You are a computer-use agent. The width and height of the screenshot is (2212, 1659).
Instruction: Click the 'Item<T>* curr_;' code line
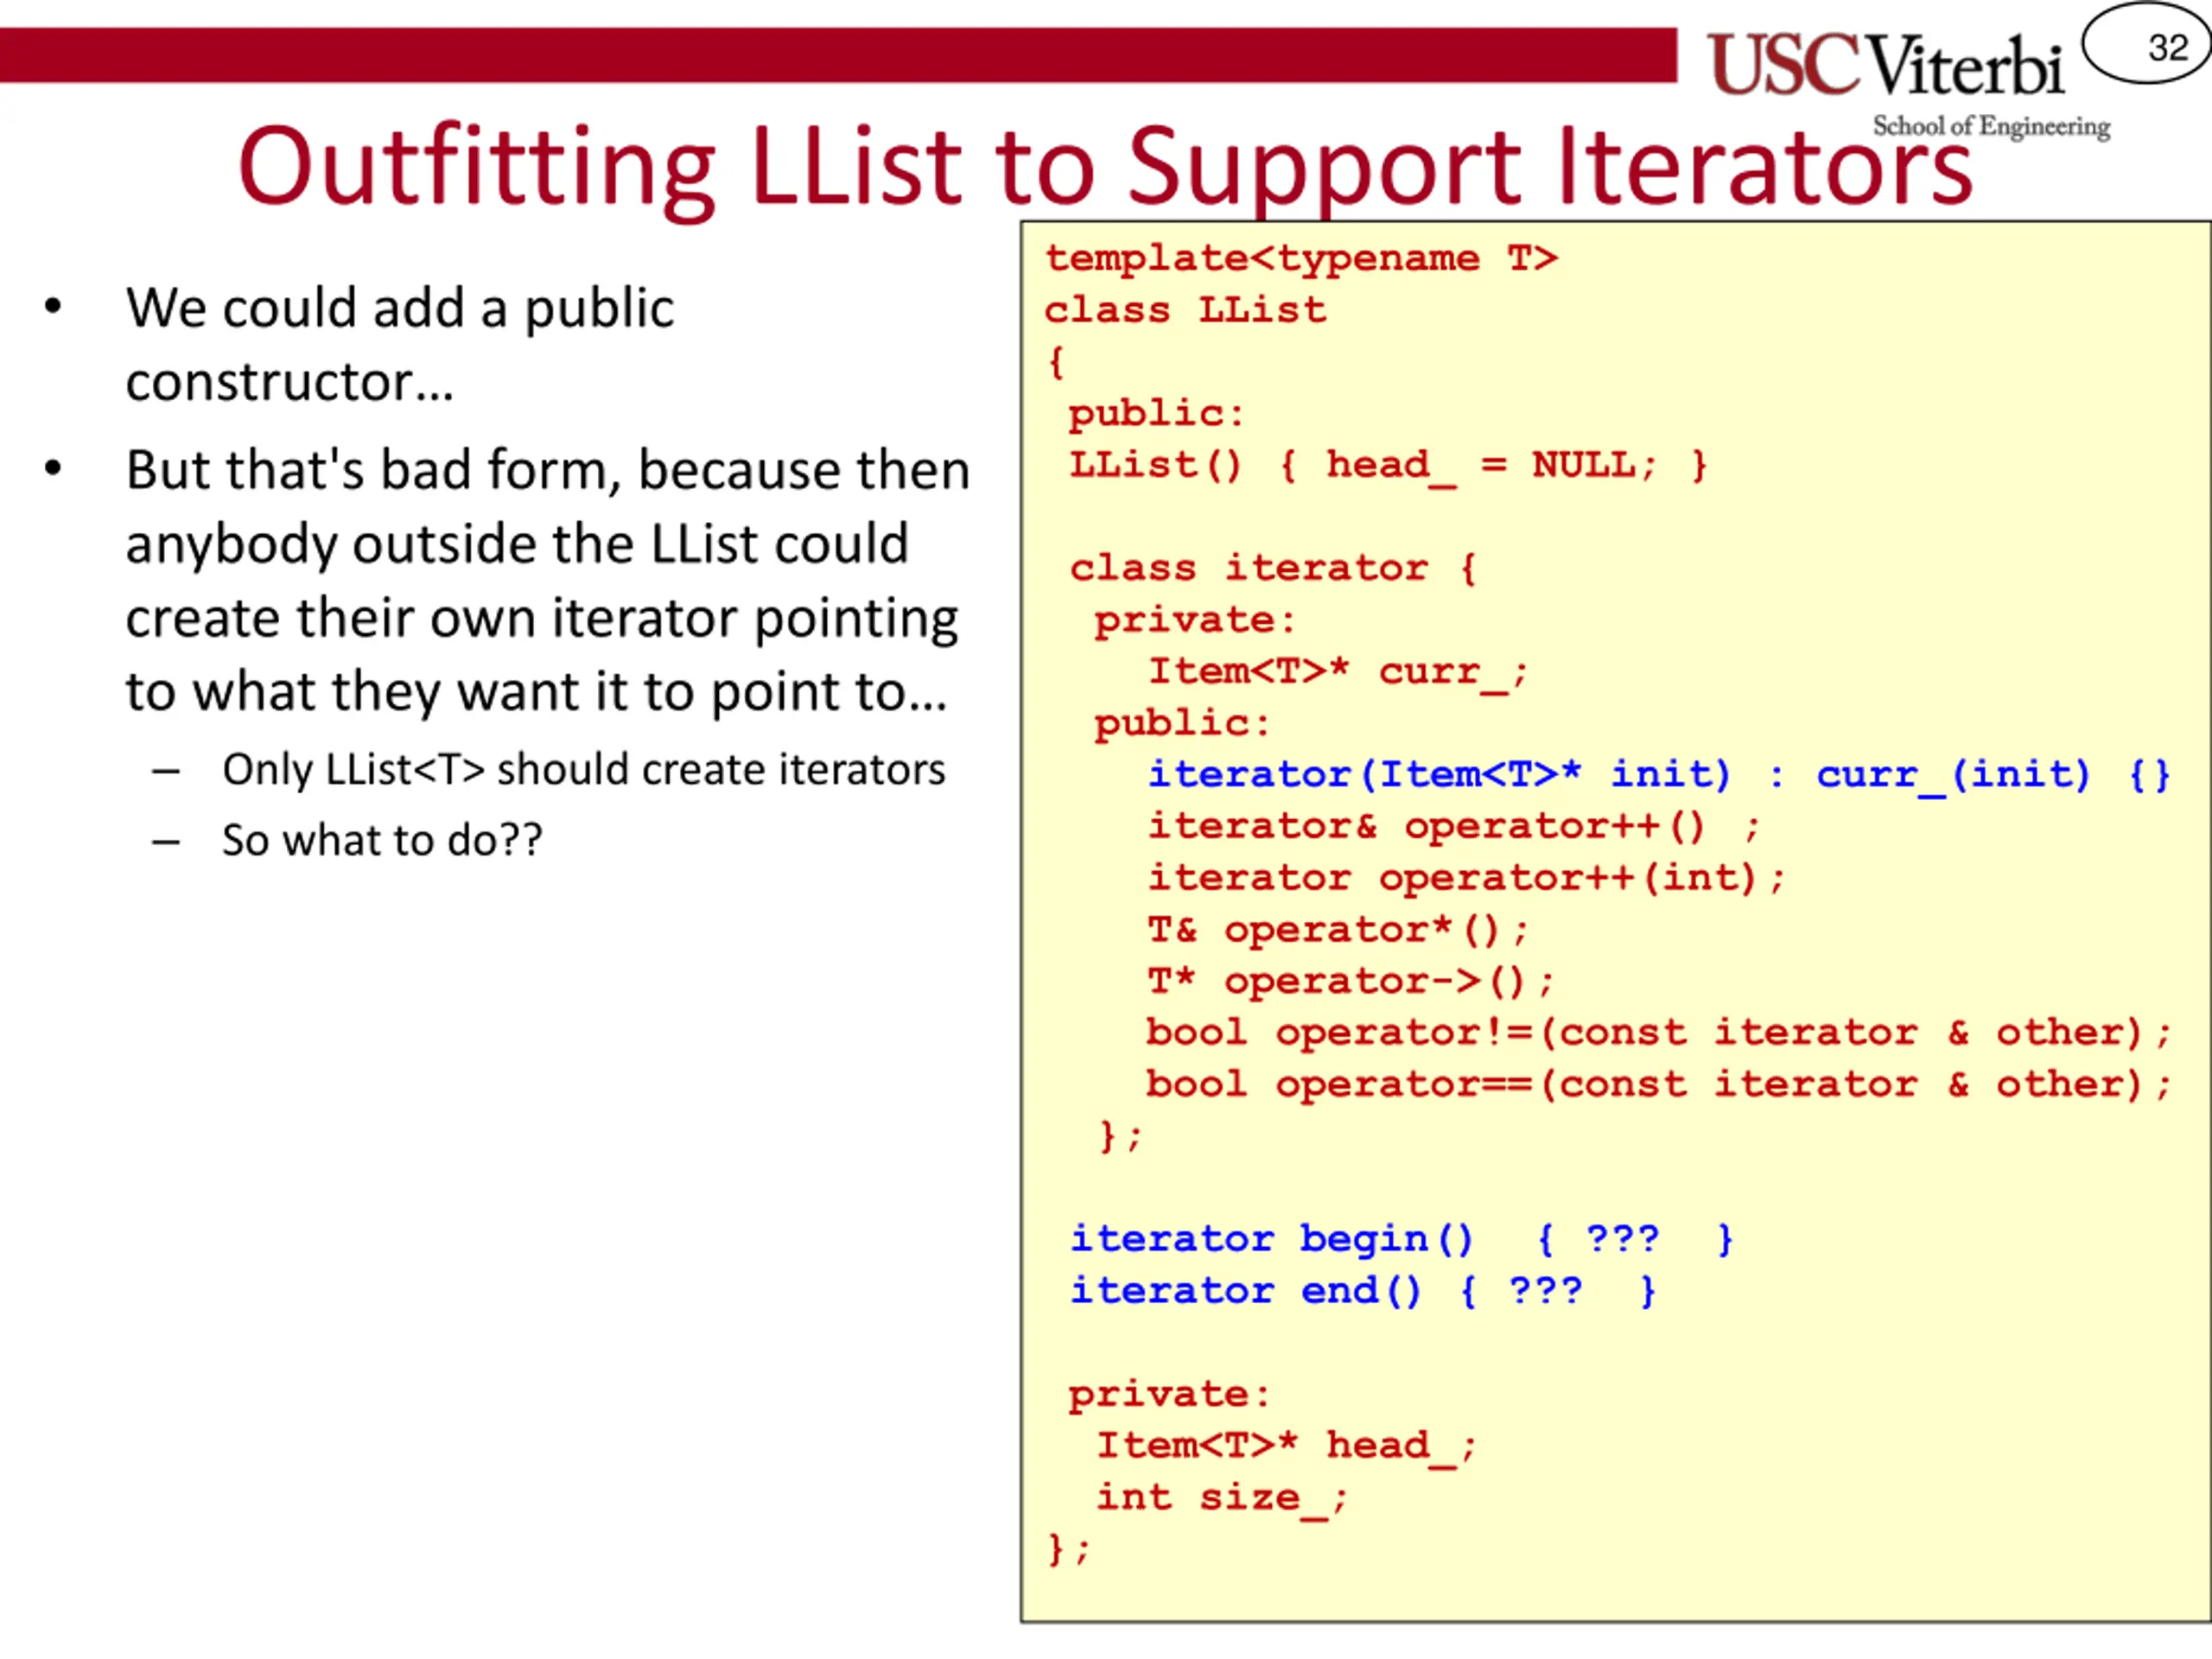(1336, 672)
